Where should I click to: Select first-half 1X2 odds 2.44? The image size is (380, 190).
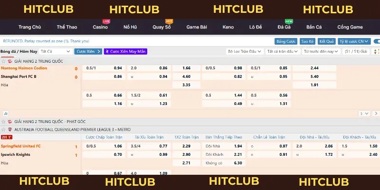click(x=314, y=68)
